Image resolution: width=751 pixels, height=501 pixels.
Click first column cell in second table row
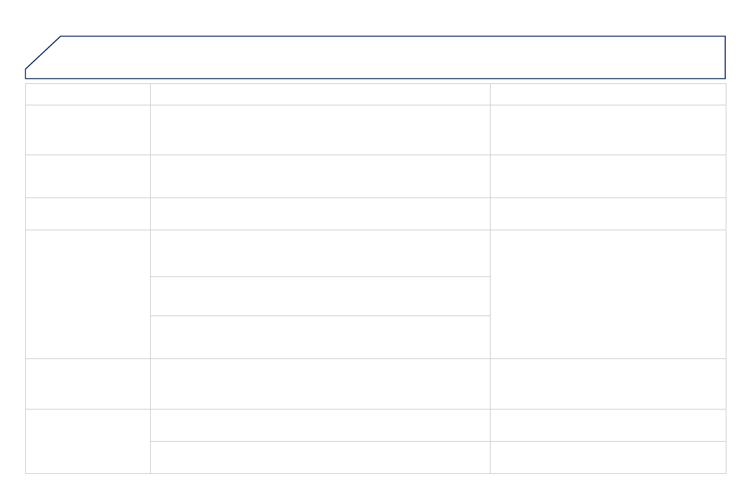tap(88, 129)
